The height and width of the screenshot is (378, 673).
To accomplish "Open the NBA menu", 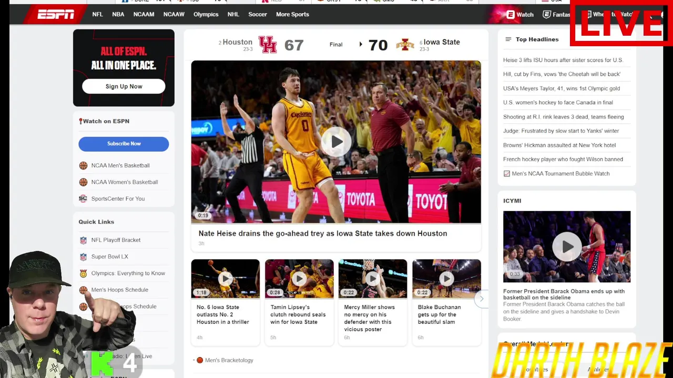I will point(118,14).
